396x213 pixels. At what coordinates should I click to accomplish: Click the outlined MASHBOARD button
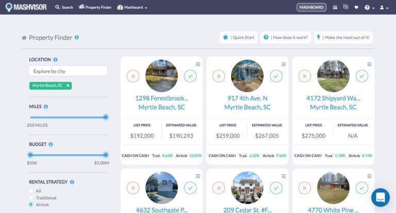(x=311, y=7)
